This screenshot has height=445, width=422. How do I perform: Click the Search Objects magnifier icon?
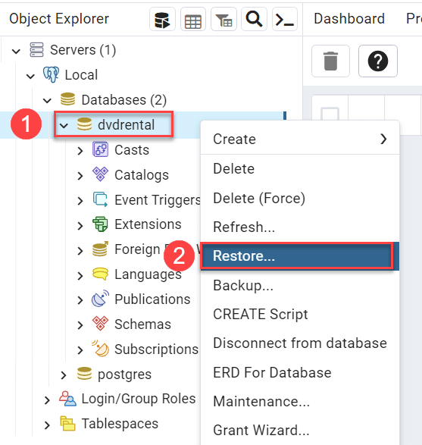[x=254, y=20]
